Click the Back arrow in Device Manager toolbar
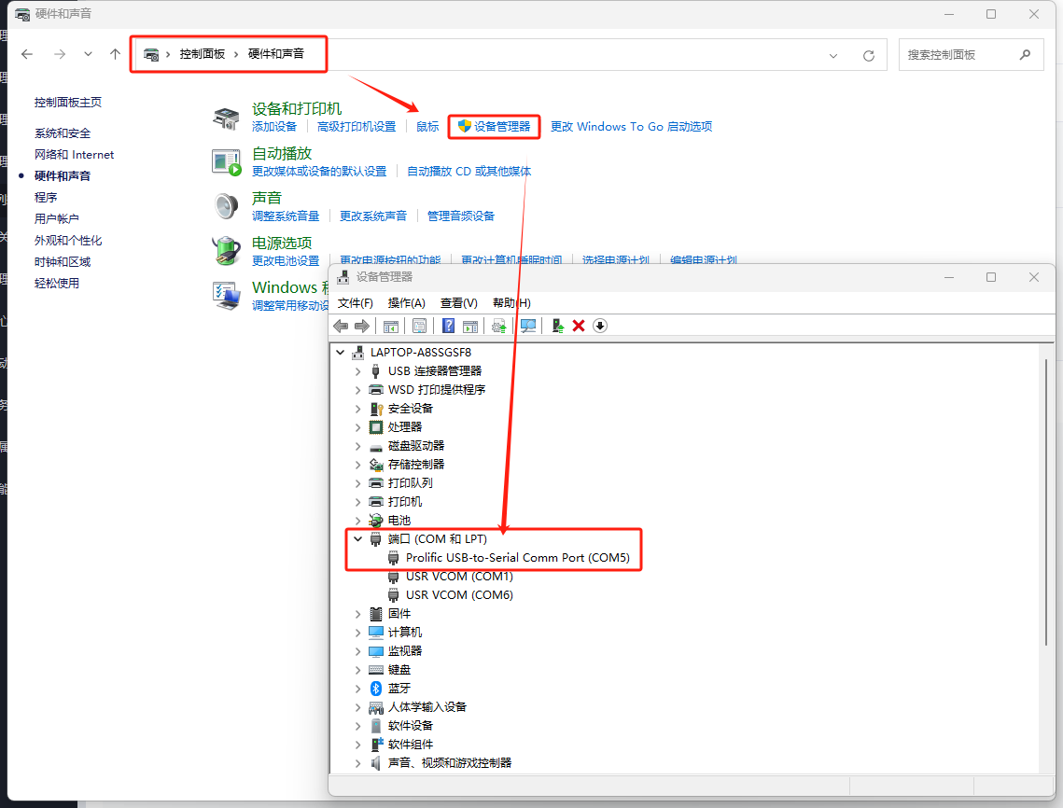This screenshot has height=808, width=1063. pos(341,326)
